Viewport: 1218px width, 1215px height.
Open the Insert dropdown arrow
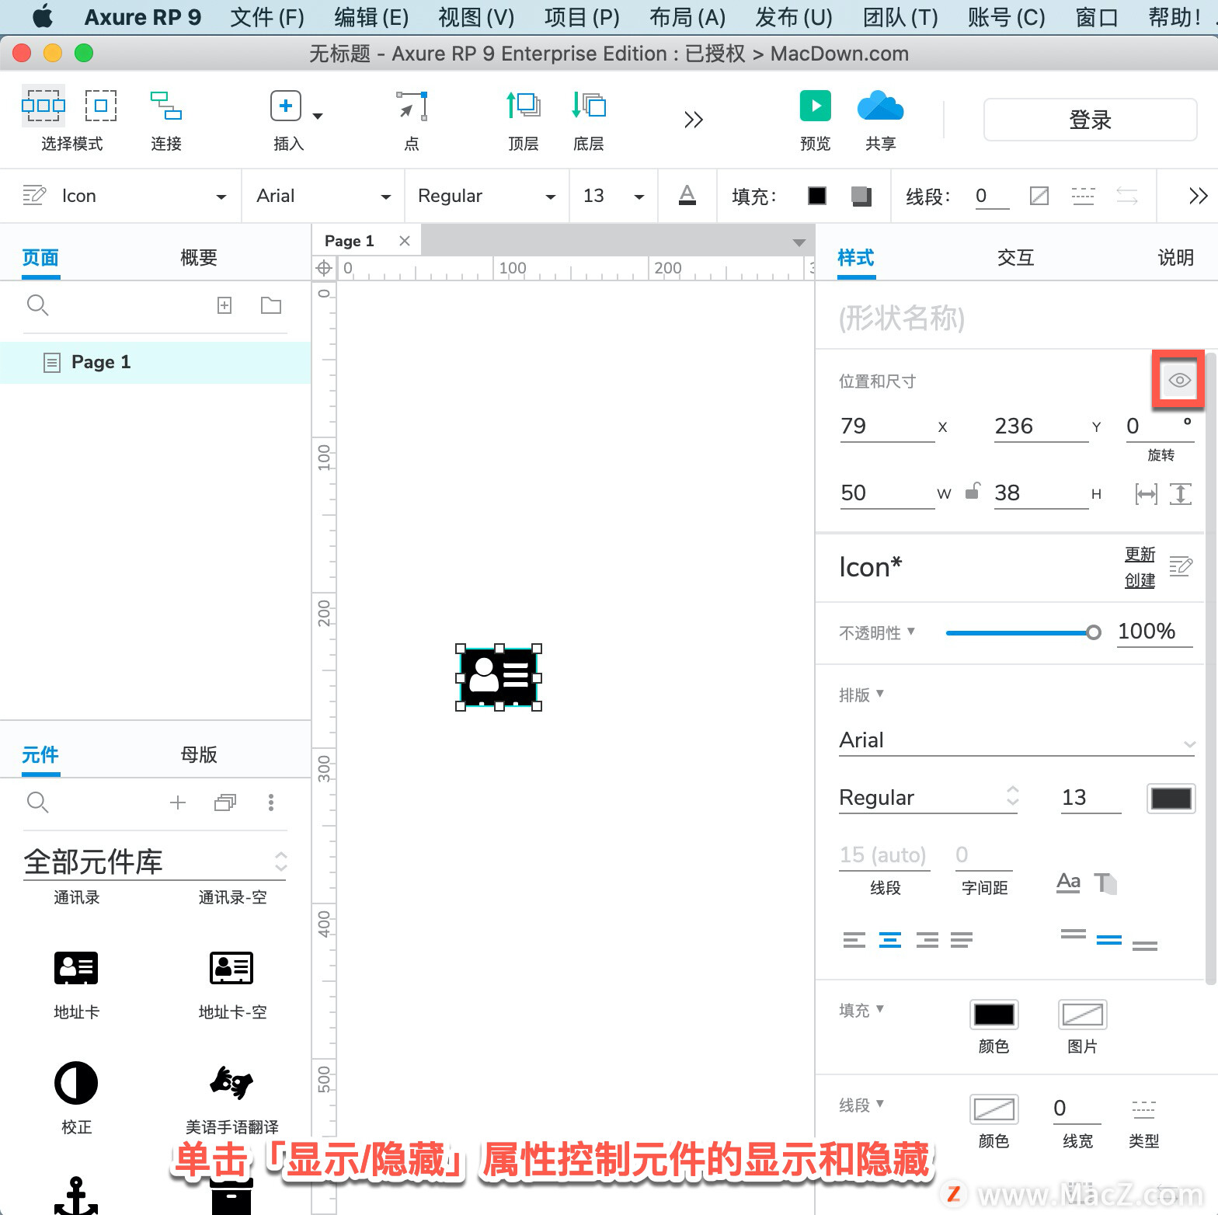click(317, 117)
